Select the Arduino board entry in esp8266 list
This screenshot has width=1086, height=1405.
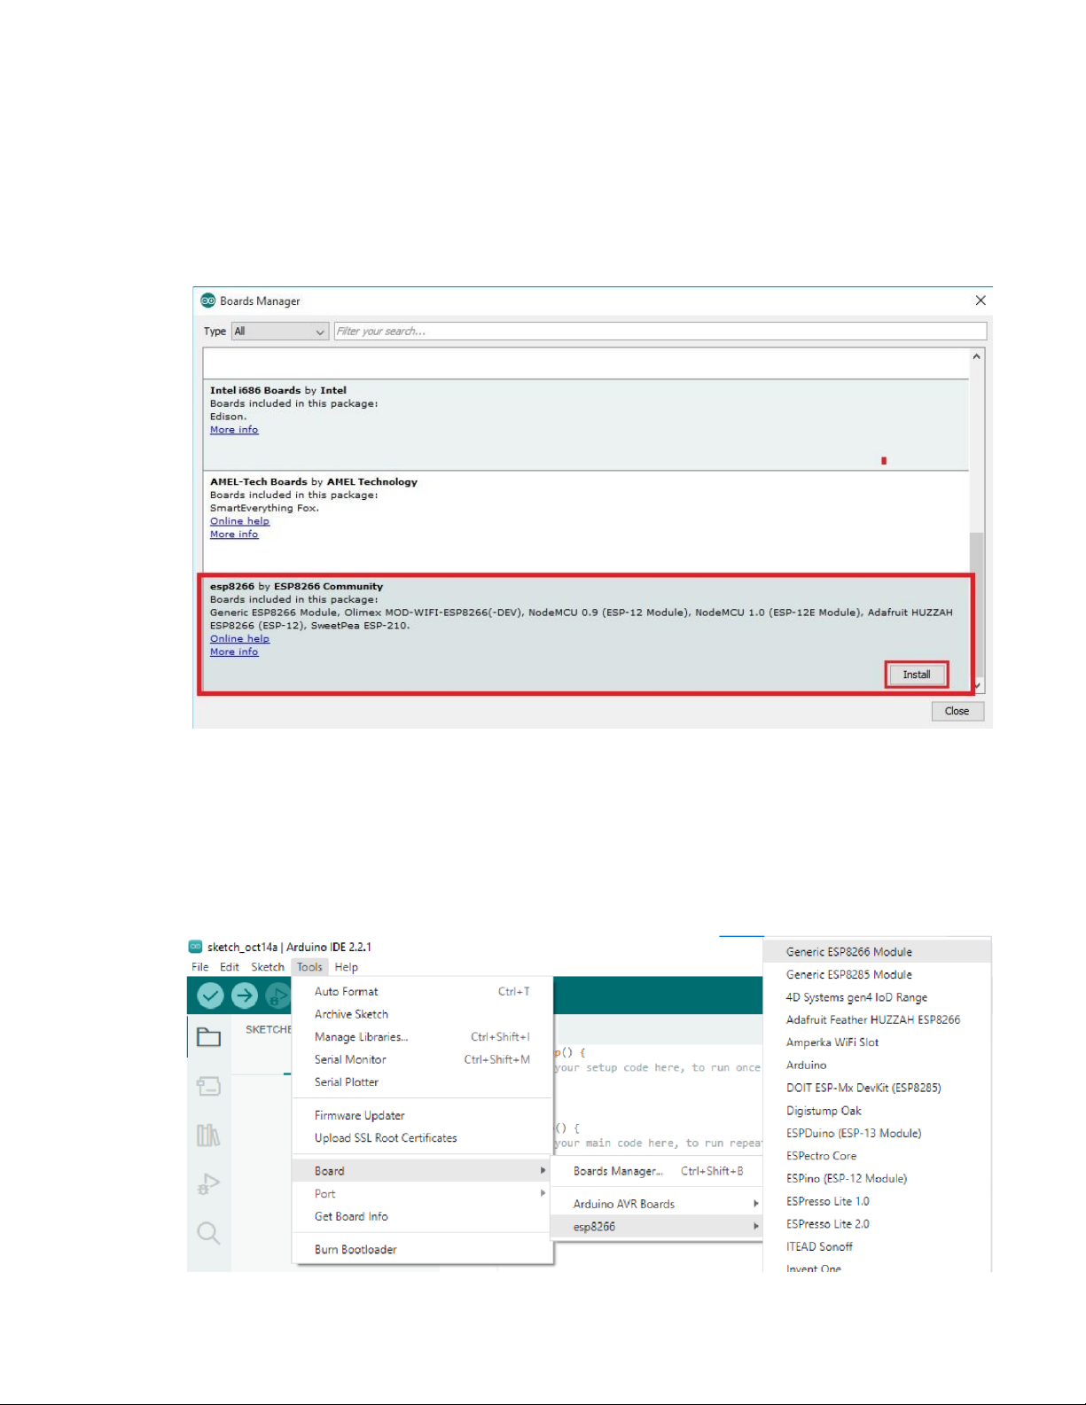coord(877,1065)
